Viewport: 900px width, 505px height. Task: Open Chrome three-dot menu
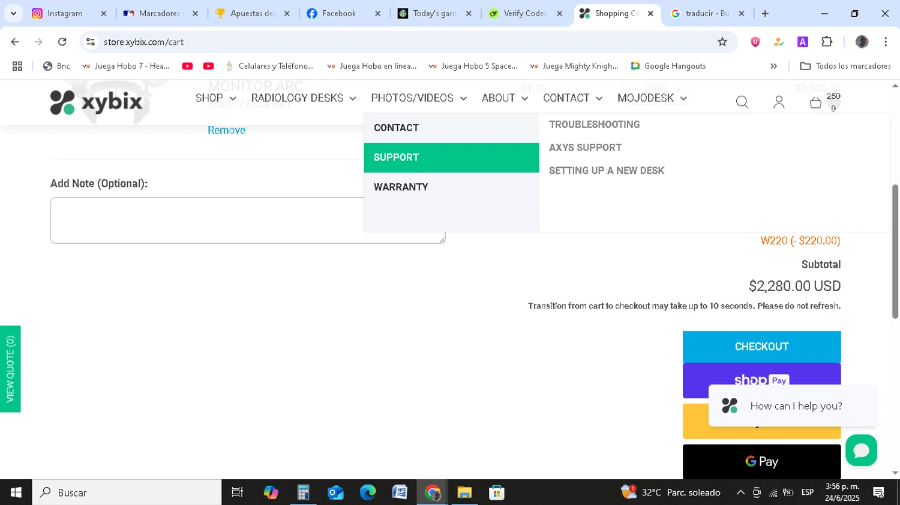tap(886, 42)
